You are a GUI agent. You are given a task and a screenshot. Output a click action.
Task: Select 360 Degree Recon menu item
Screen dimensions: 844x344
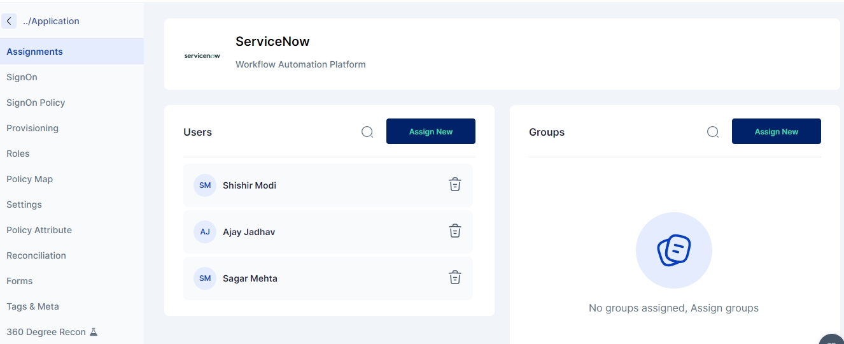point(46,332)
